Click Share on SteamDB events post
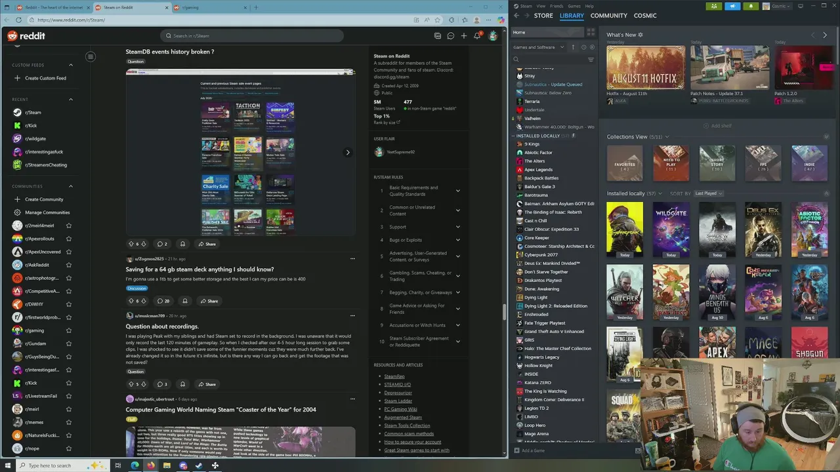 pos(207,244)
